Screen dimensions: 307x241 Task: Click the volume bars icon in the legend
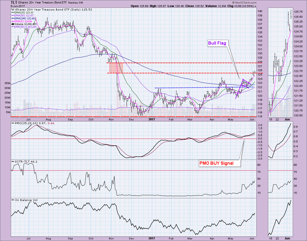pyautogui.click(x=13, y=24)
